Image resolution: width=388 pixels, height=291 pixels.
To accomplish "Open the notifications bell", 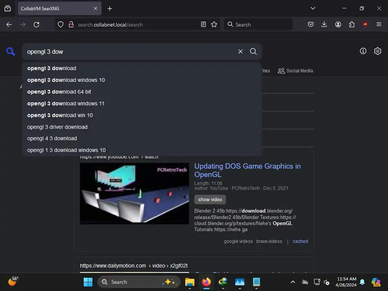I will tap(362, 282).
